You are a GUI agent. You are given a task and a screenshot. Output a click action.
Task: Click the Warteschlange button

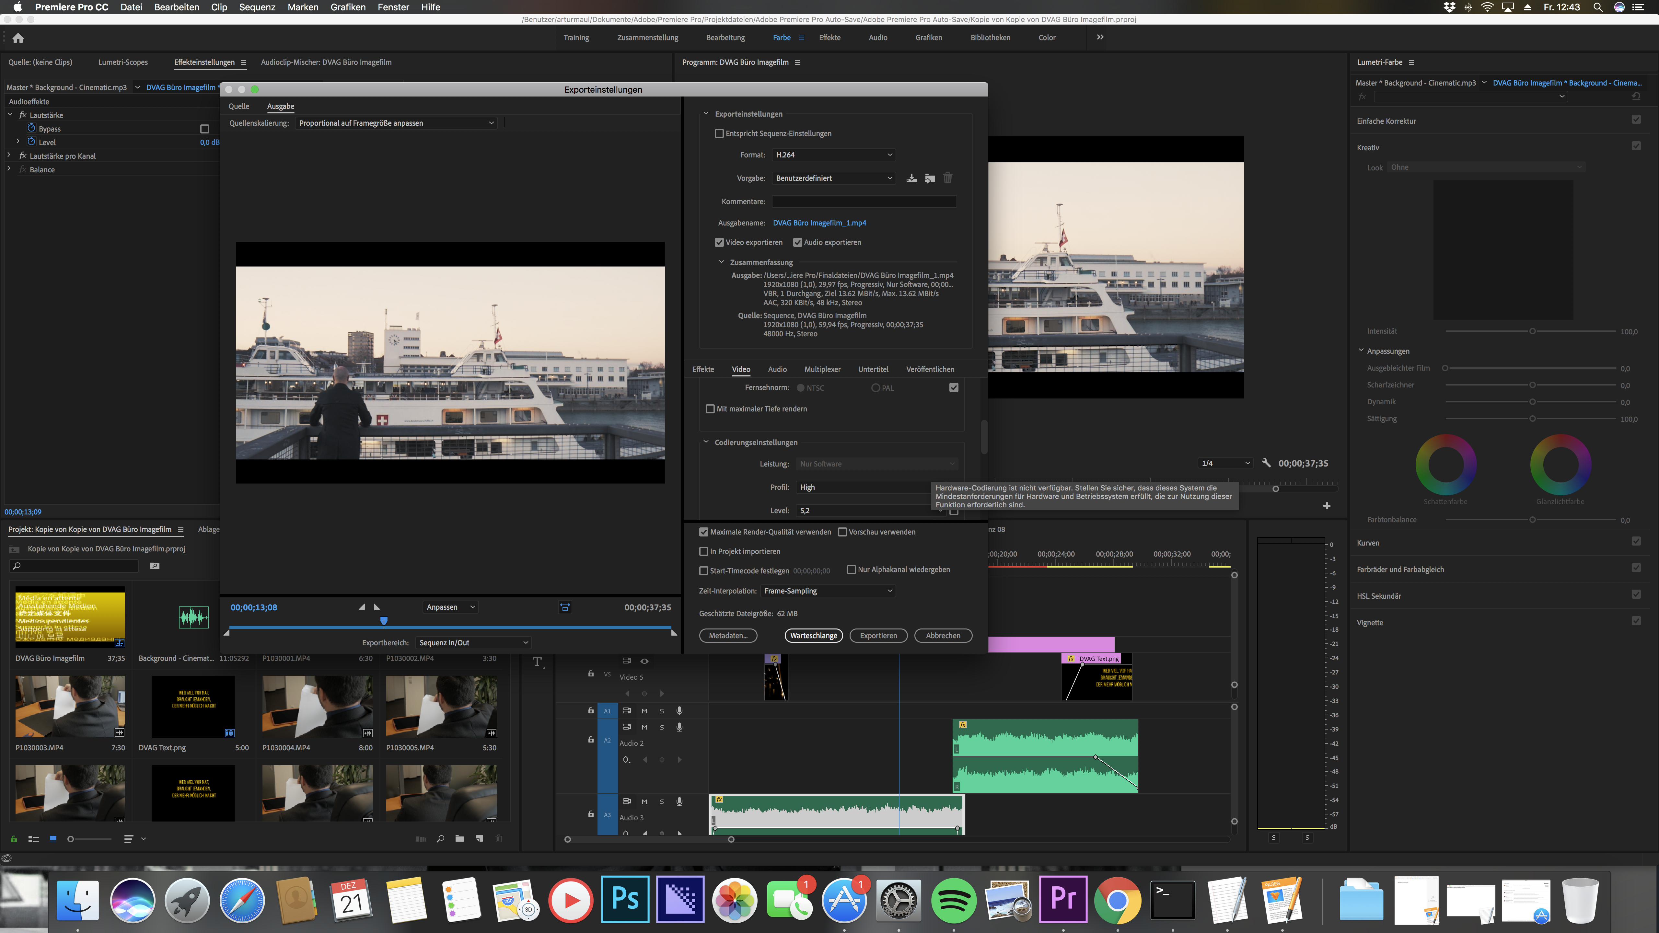(x=813, y=636)
